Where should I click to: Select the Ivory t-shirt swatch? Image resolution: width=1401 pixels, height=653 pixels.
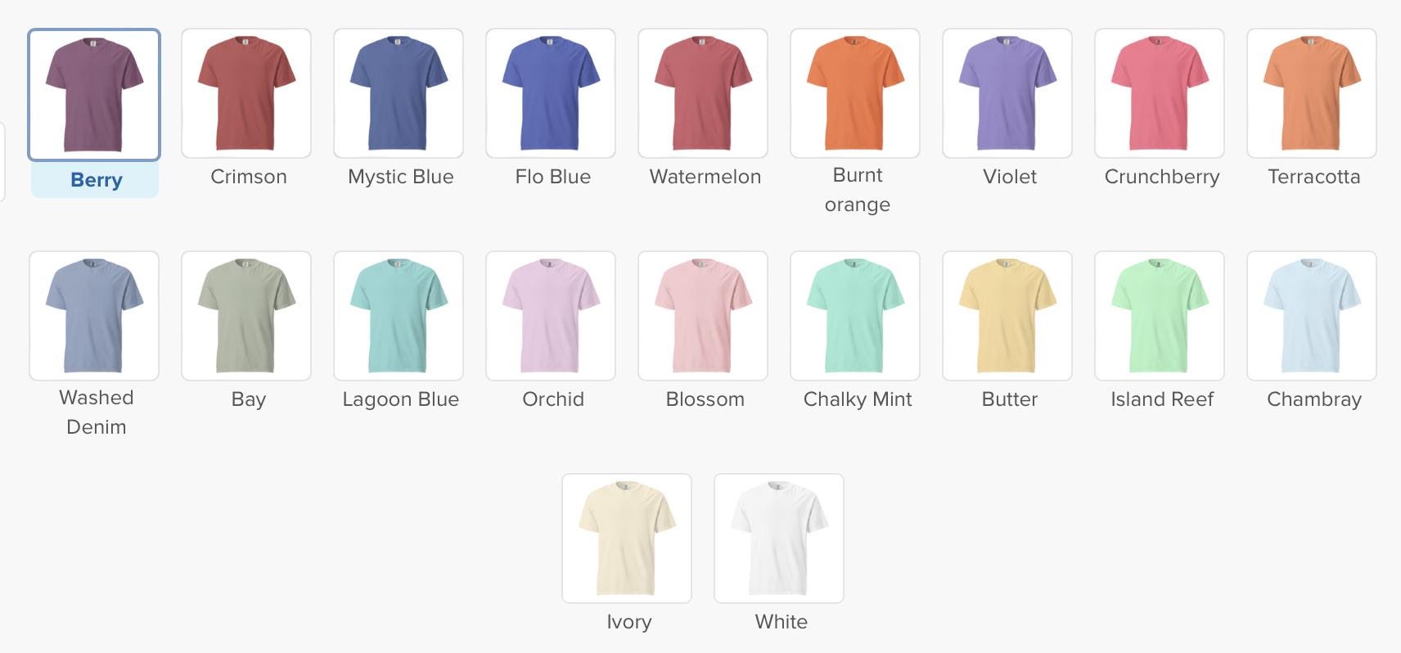pos(627,538)
